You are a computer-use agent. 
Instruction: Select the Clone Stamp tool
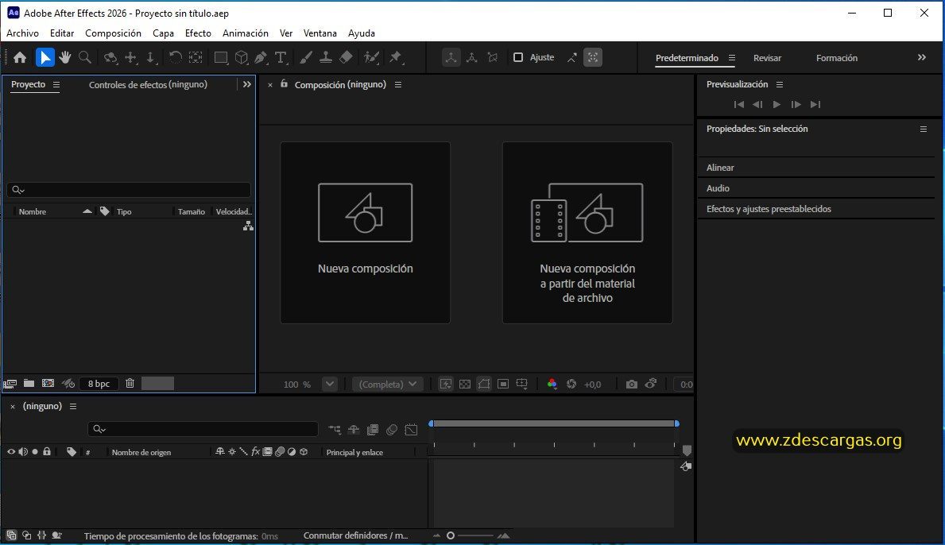(325, 57)
